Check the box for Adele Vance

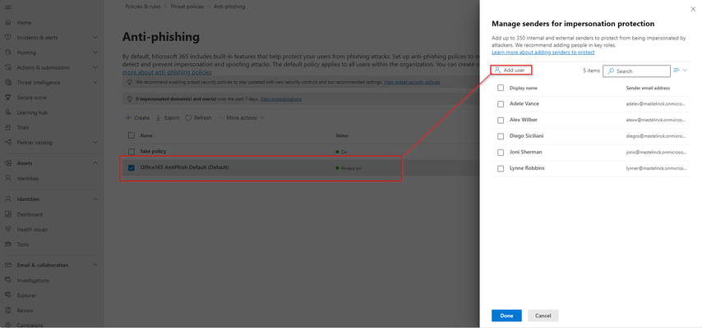501,103
